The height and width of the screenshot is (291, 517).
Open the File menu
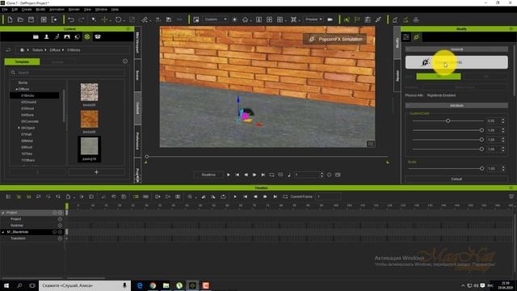pyautogui.click(x=5, y=10)
